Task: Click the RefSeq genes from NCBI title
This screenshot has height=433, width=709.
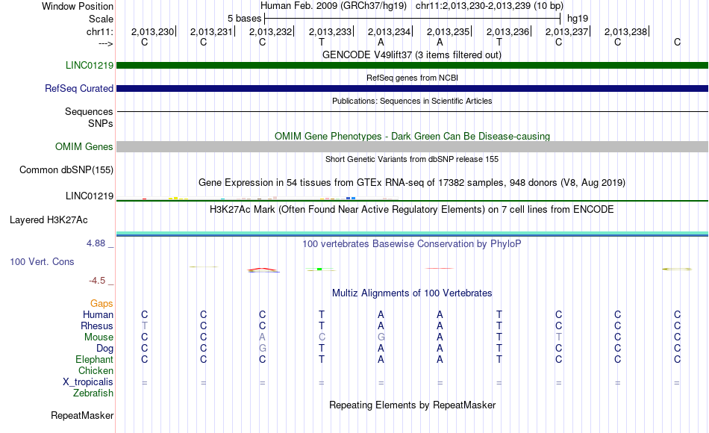Action: click(x=412, y=78)
